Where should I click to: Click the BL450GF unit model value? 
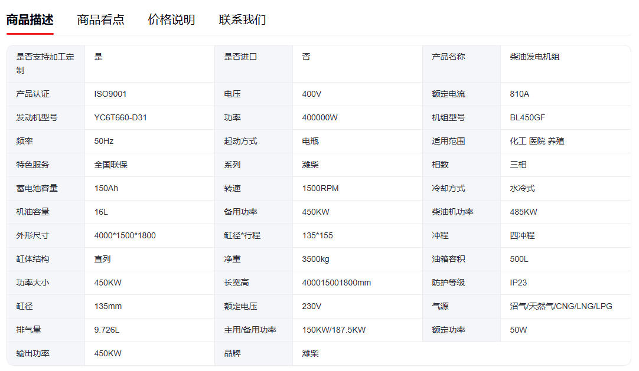[527, 117]
